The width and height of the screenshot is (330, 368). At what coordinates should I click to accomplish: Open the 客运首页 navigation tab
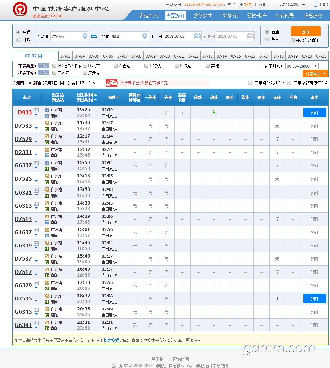(x=149, y=16)
